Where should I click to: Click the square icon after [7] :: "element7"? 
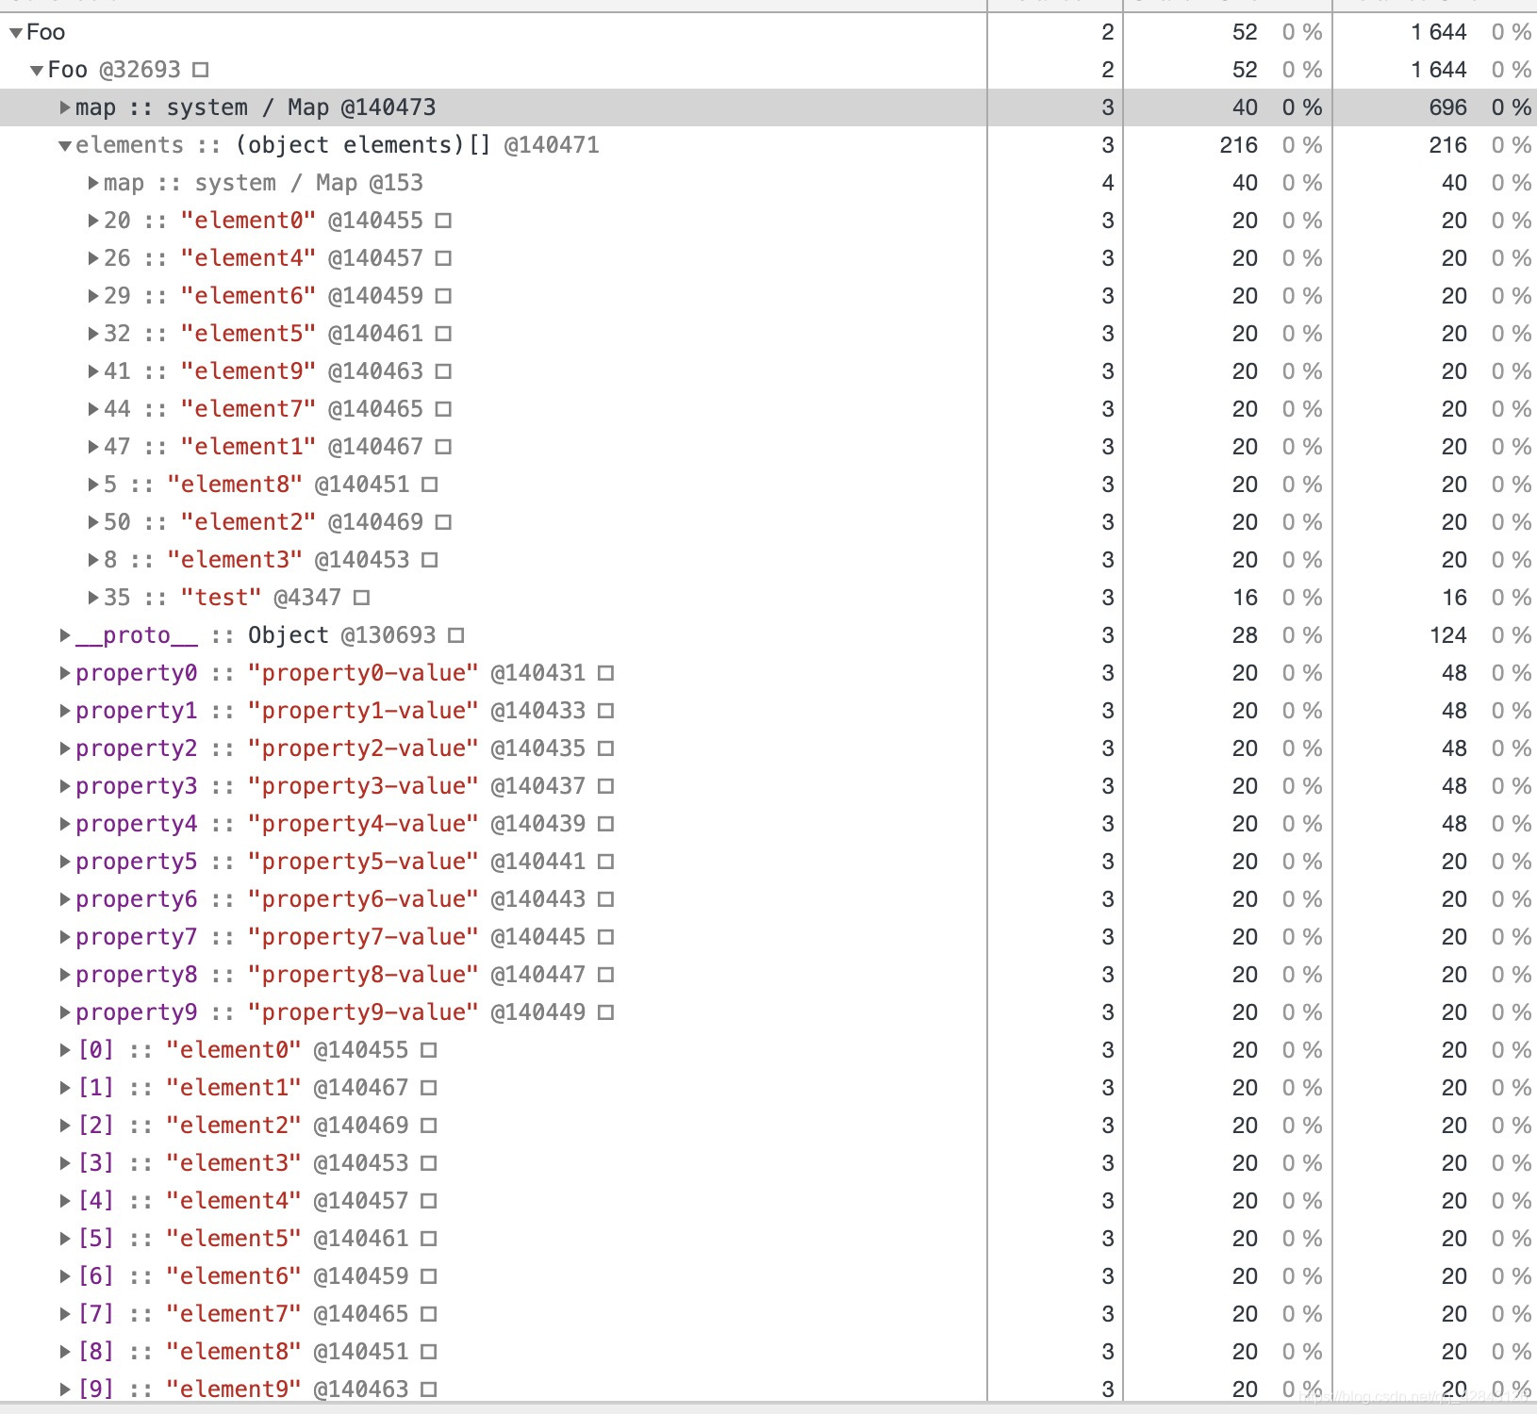(429, 1314)
